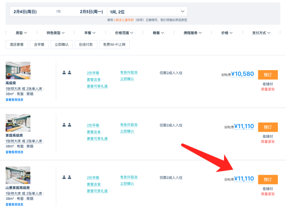Open 套餐可享礼遇 link in 山景家庭高级房 row
This screenshot has height=206, width=286.
tap(97, 191)
